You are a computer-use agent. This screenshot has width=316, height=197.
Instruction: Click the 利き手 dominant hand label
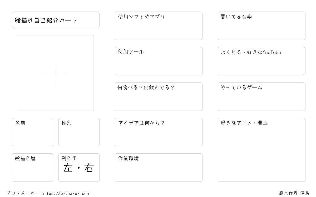point(69,158)
